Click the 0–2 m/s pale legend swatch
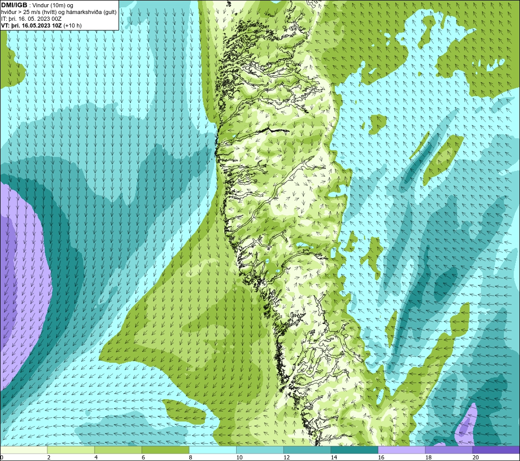This screenshot has width=520, height=461. point(24,450)
